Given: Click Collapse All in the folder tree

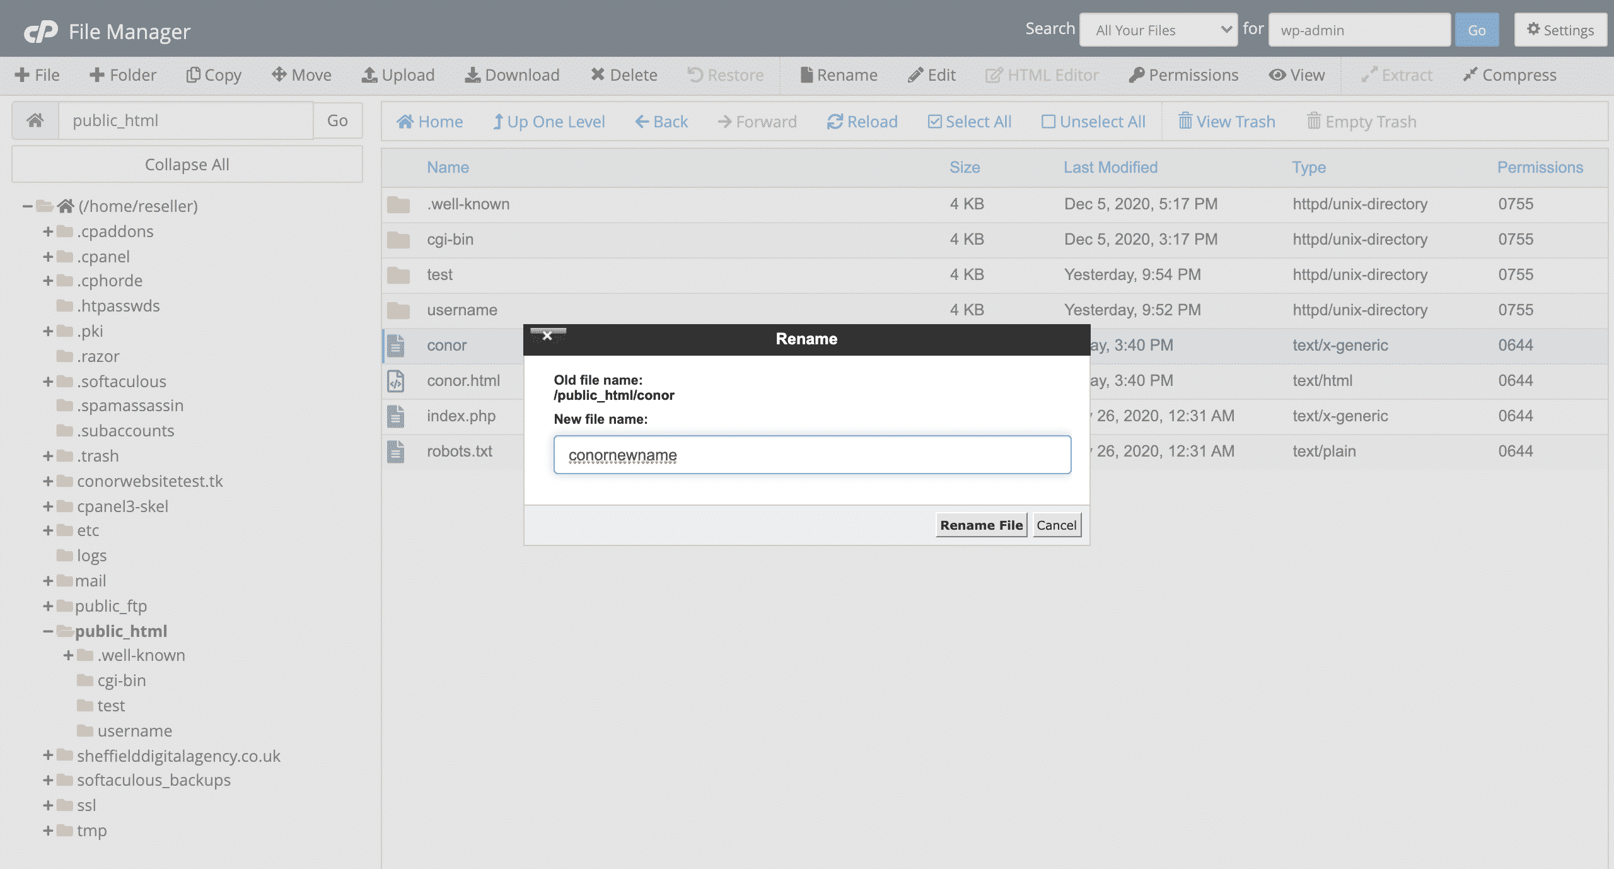Looking at the screenshot, I should tap(187, 165).
